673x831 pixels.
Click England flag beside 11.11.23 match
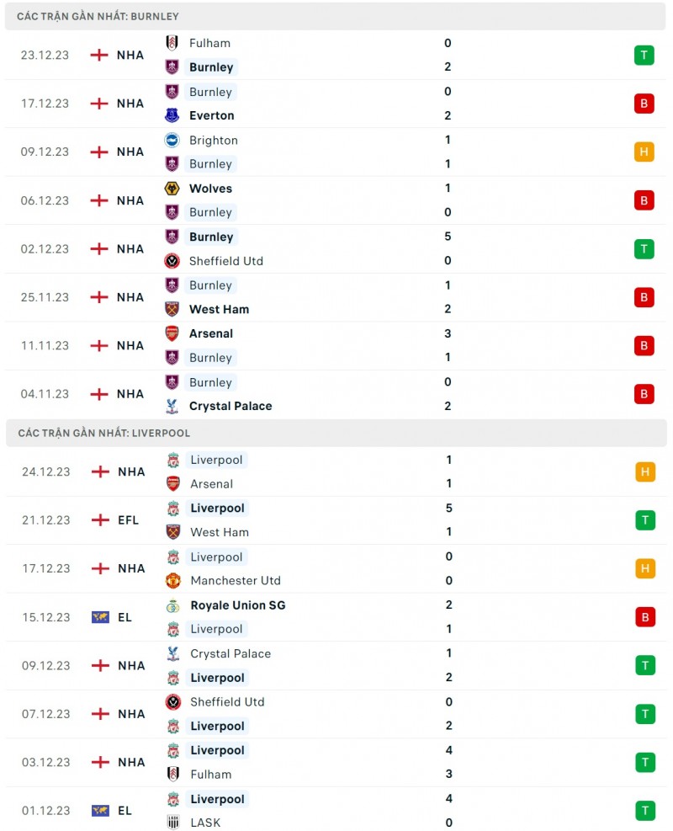click(99, 346)
